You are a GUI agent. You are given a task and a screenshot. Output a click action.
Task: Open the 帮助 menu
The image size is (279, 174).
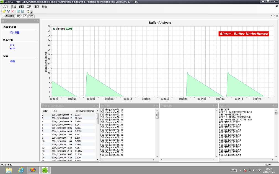tap(44, 7)
